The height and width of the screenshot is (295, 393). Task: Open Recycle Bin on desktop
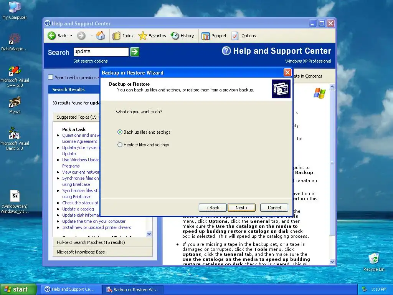click(x=374, y=262)
